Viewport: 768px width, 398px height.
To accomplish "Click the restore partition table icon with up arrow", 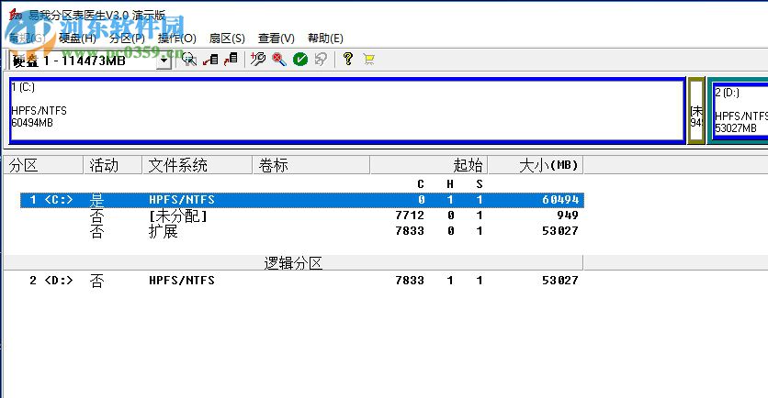I will point(231,60).
